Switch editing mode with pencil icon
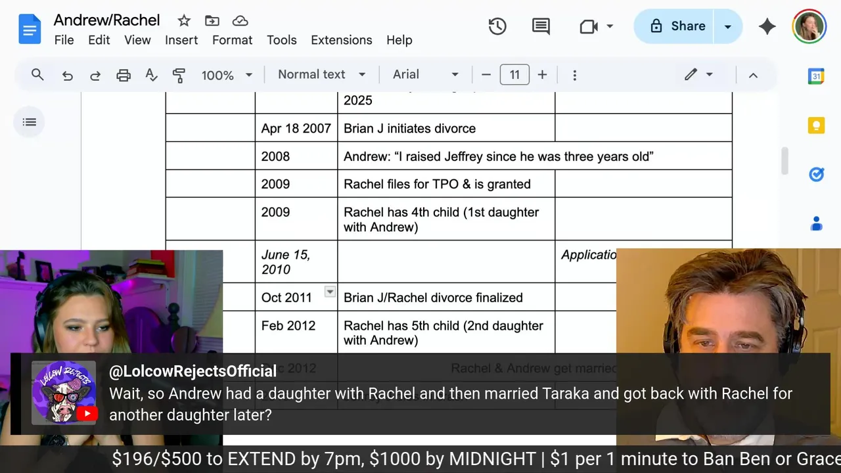The width and height of the screenshot is (841, 473). click(x=691, y=75)
